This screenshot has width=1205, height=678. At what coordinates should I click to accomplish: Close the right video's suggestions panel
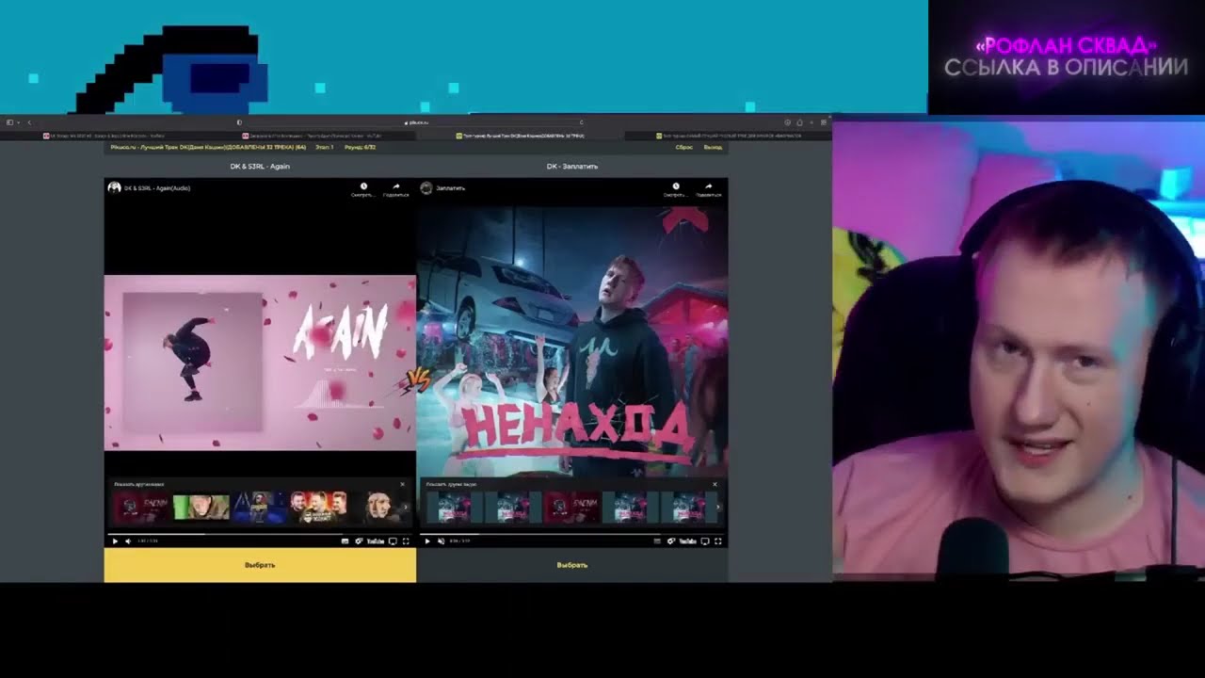(x=715, y=484)
